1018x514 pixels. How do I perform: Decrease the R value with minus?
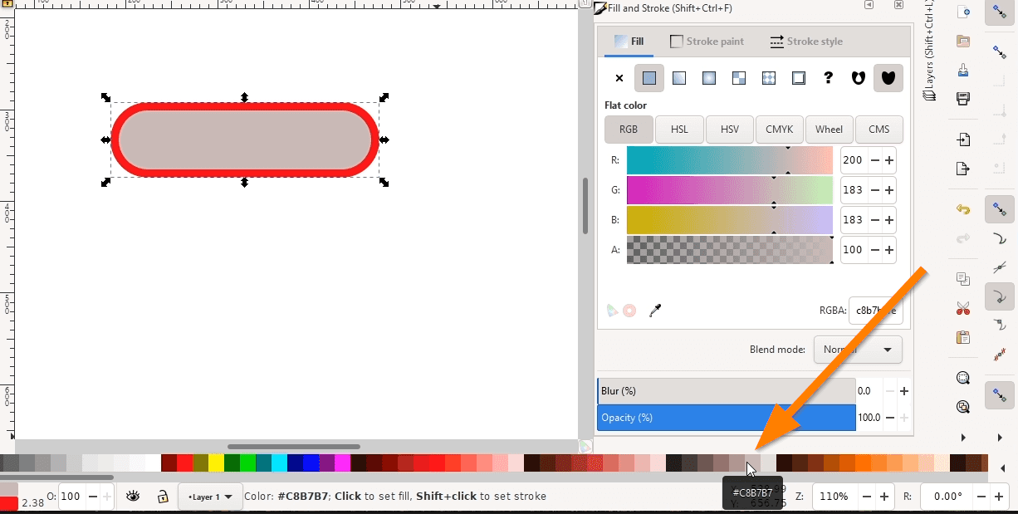point(876,159)
